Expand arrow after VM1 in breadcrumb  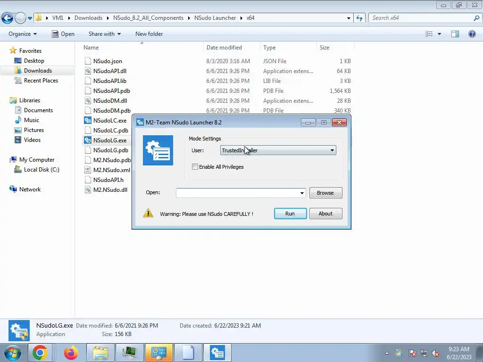pos(68,18)
